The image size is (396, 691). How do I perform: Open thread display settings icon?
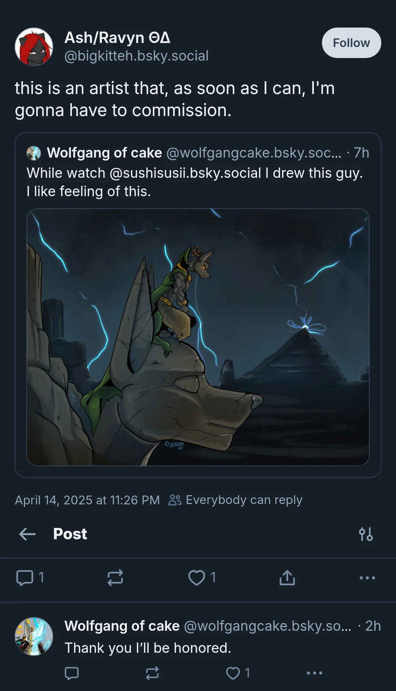366,534
